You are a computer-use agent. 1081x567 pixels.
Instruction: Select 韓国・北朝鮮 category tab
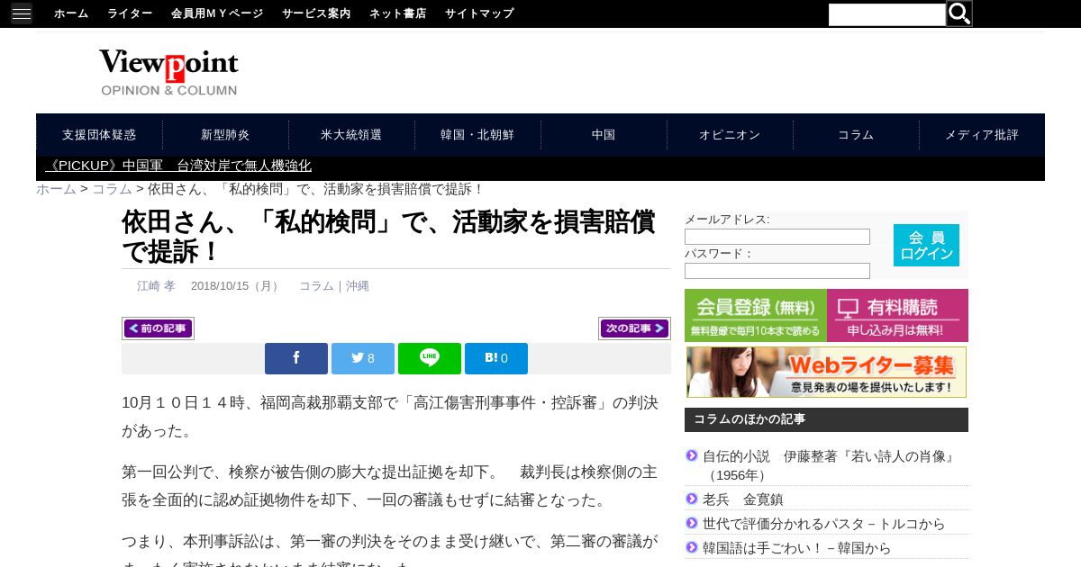[477, 135]
